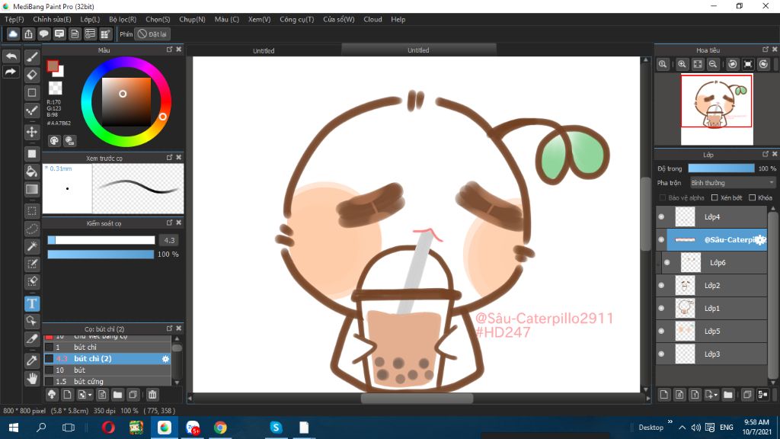Click the share/export toolbar icon

coord(28,34)
